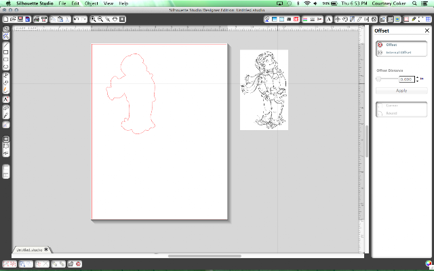Select the Rectangle drawing tool

[x=6, y=52]
